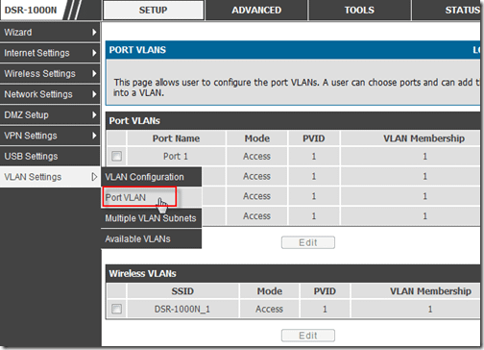
Task: Expand Network Settings submenu arrow
Action: coord(94,94)
